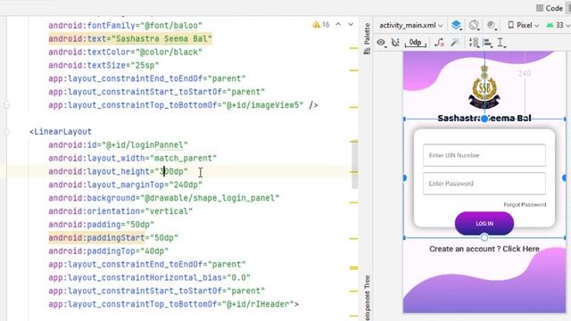The width and height of the screenshot is (571, 321).
Task: Open the Pack options menu
Action: point(474,43)
